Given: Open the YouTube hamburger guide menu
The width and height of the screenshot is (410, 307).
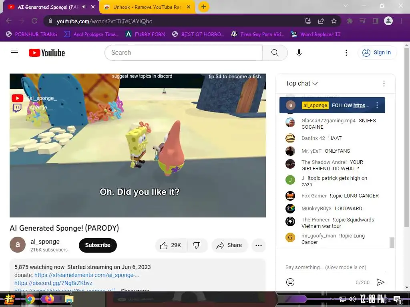Looking at the screenshot, I should pos(14,53).
